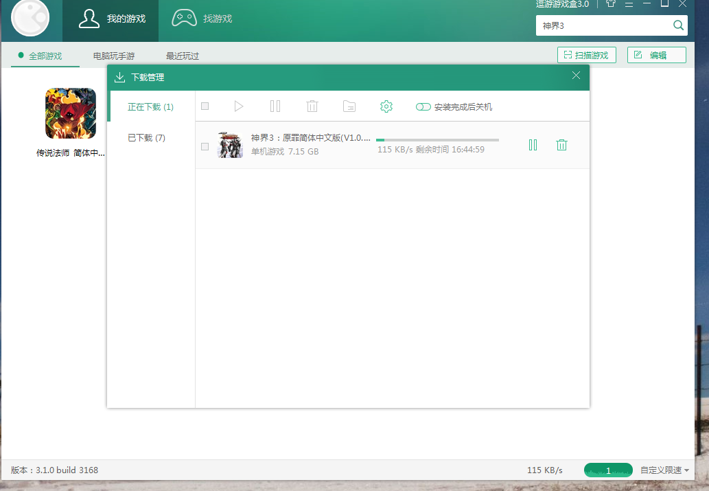
Task: Click the green download count indicator
Action: point(608,470)
